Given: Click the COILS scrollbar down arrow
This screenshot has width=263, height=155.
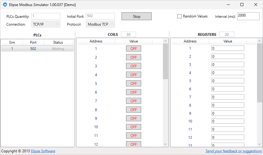Looking at the screenshot, I should pyautogui.click(x=165, y=144).
